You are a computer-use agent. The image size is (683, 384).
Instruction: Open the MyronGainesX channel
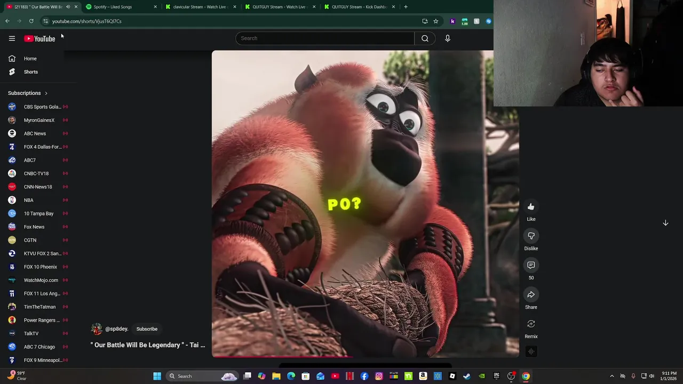pyautogui.click(x=37, y=120)
